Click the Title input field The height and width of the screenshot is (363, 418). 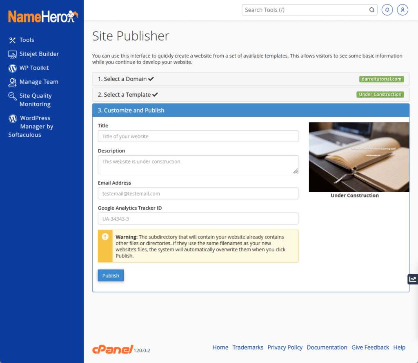click(x=198, y=136)
